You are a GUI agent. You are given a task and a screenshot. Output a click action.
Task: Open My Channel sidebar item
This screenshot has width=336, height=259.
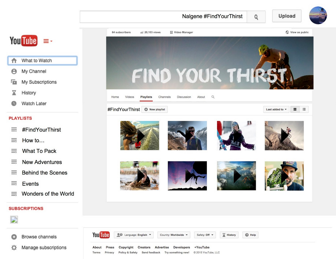[x=34, y=71]
